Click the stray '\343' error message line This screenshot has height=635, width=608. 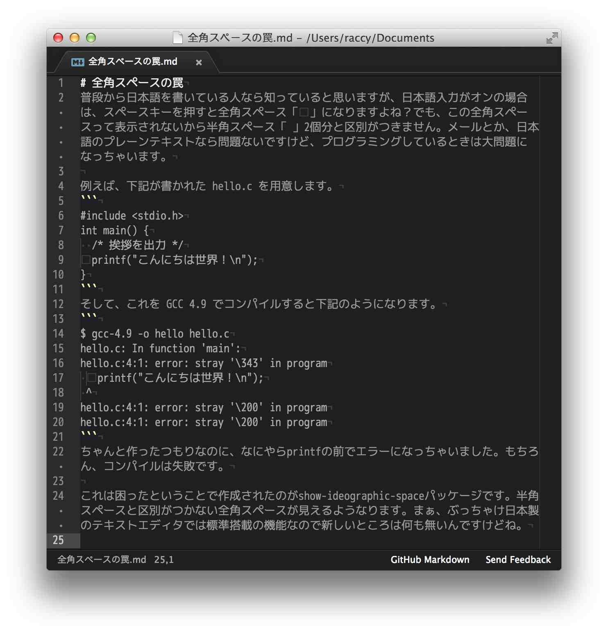205,363
